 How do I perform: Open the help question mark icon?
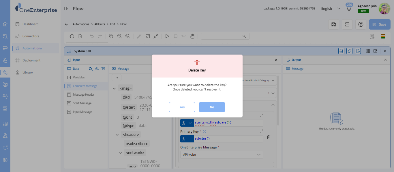(x=361, y=24)
